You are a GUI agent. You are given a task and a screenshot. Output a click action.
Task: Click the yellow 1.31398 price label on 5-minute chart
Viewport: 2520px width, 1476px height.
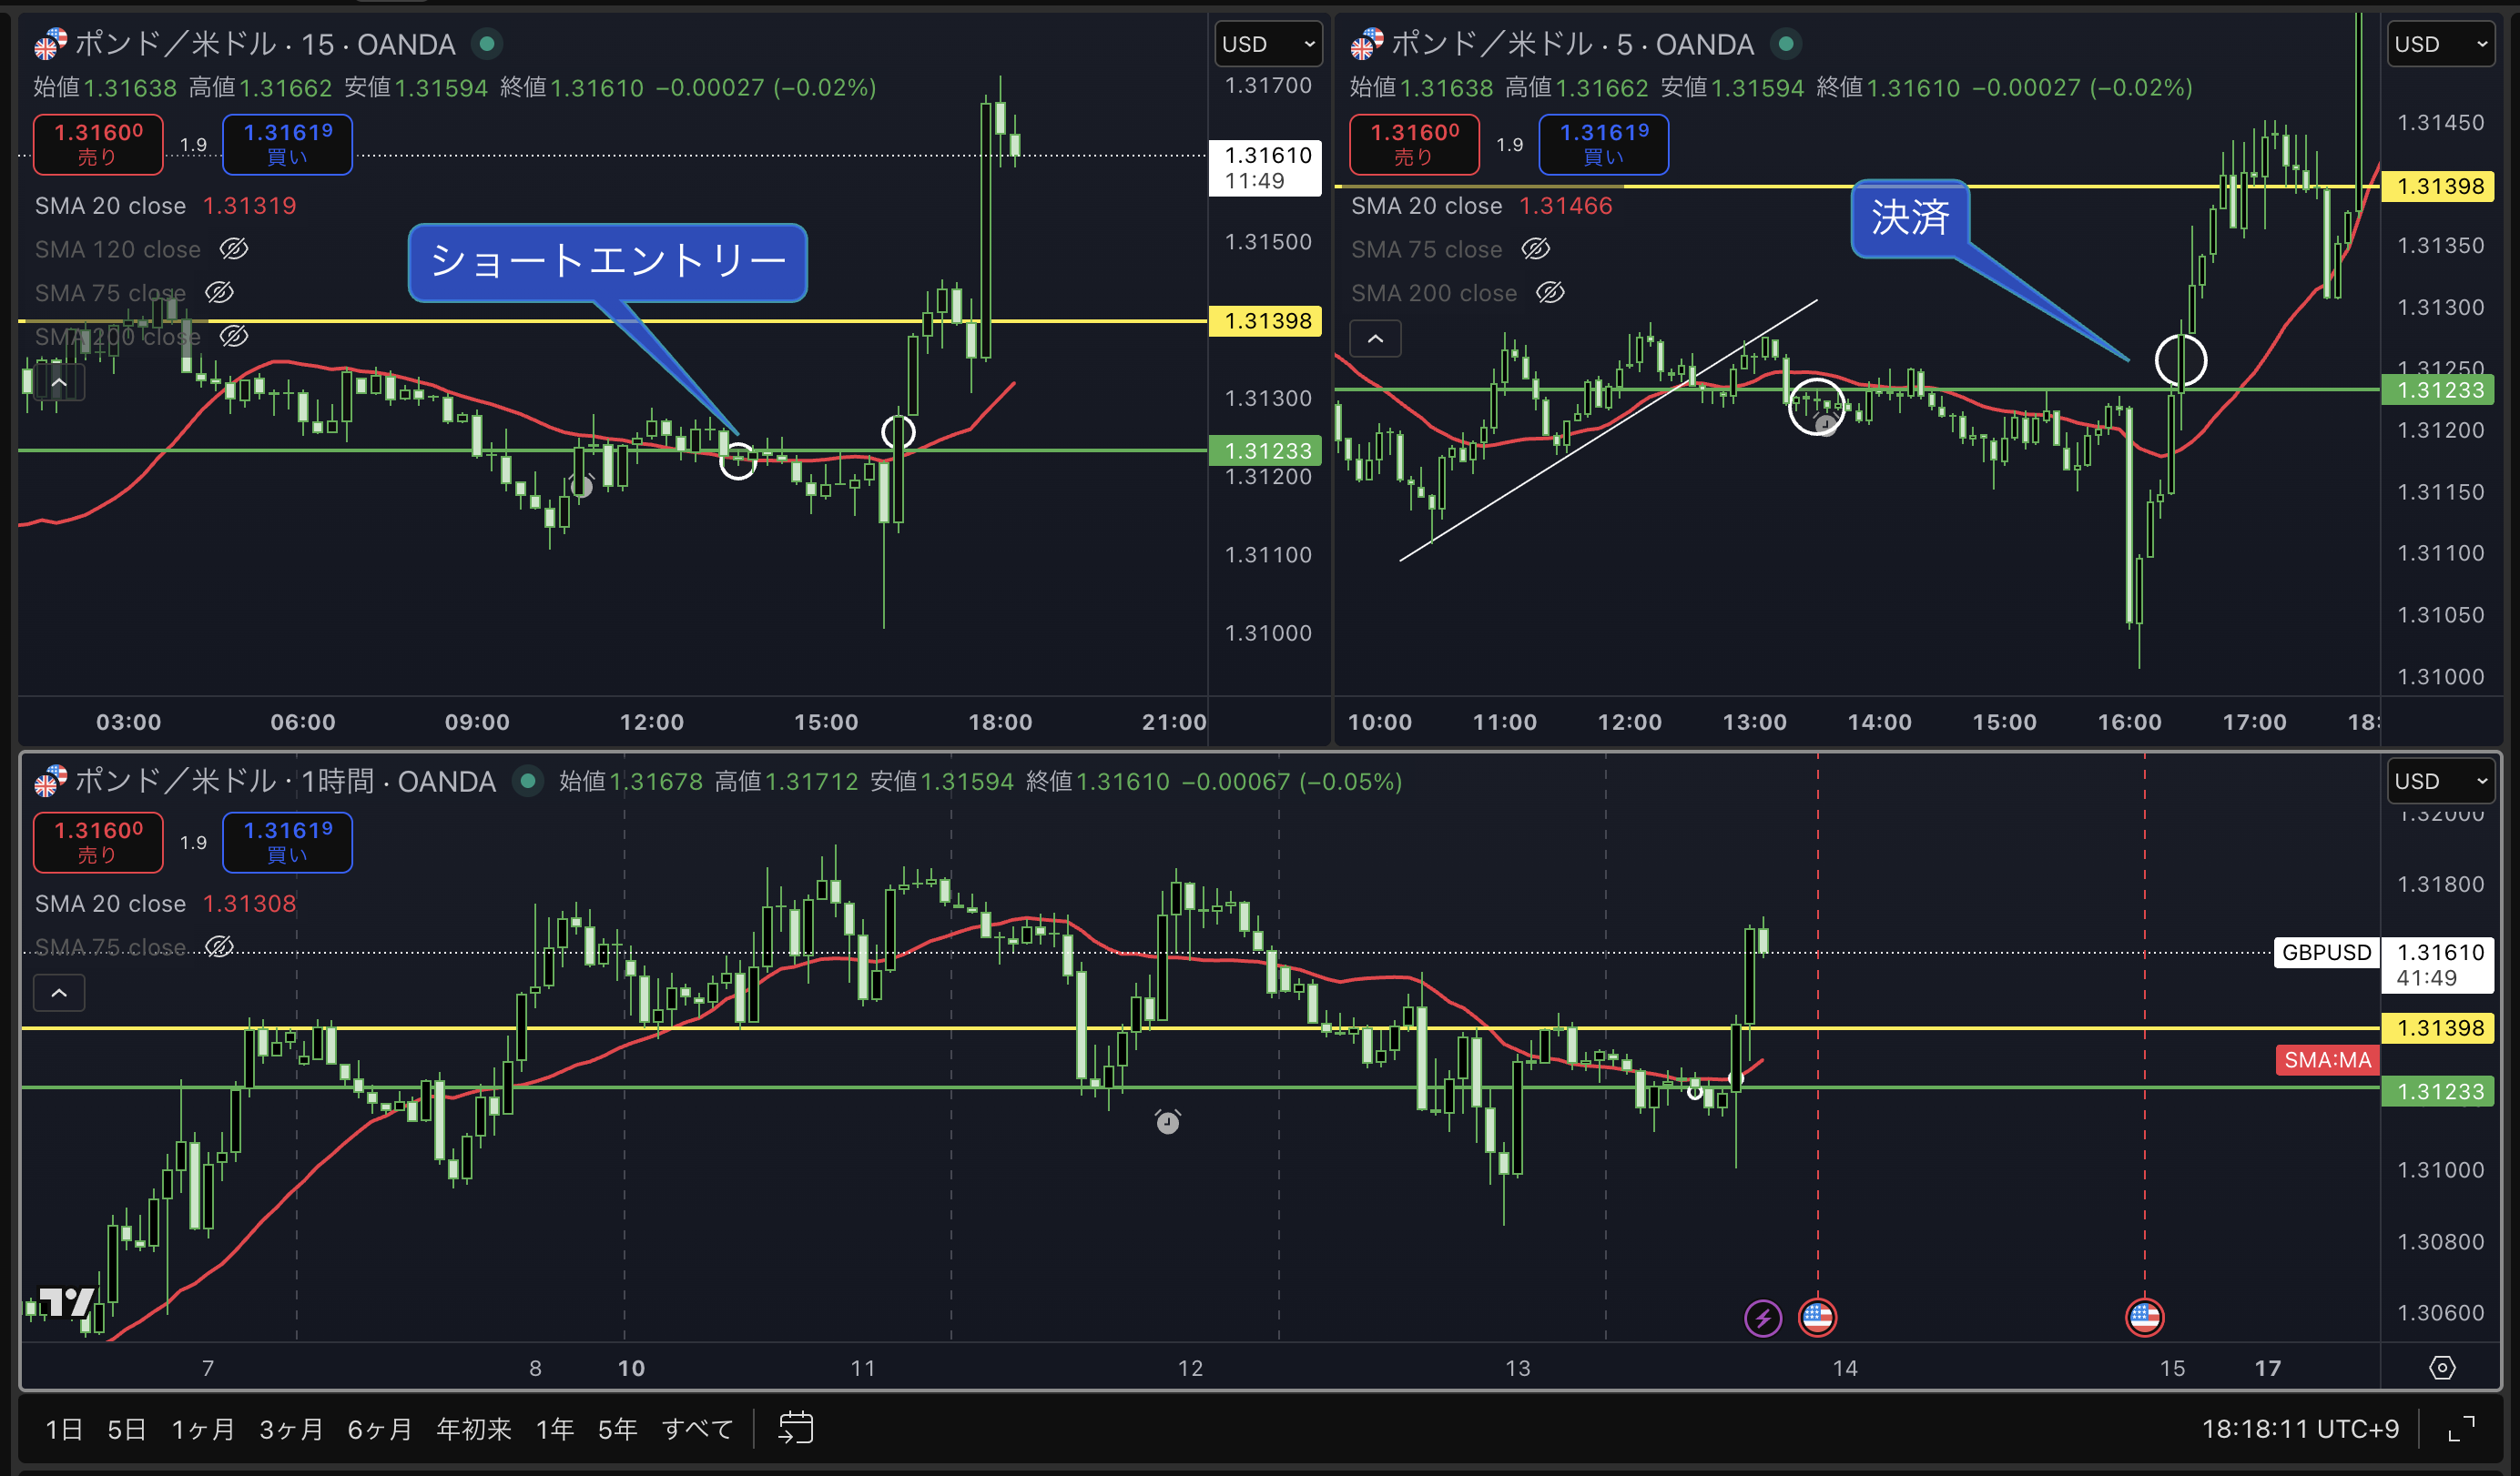coord(2439,187)
